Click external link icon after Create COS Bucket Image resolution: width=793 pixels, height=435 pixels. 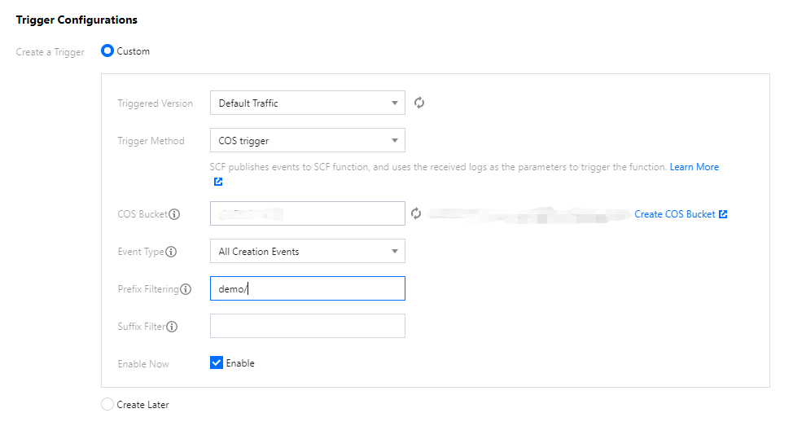click(723, 214)
